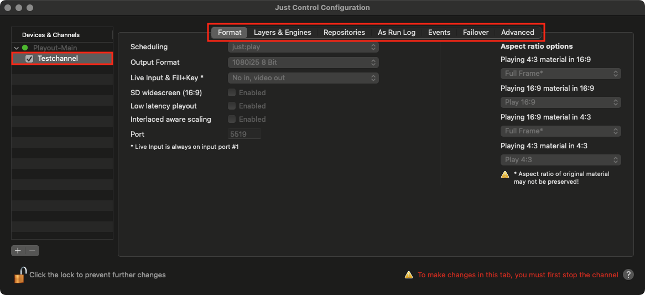This screenshot has height=295, width=645.
Task: Click the 'Live Input is always on input port #1' note
Action: pyautogui.click(x=184, y=147)
